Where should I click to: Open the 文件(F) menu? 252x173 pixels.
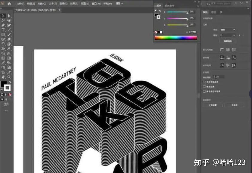point(21,4)
